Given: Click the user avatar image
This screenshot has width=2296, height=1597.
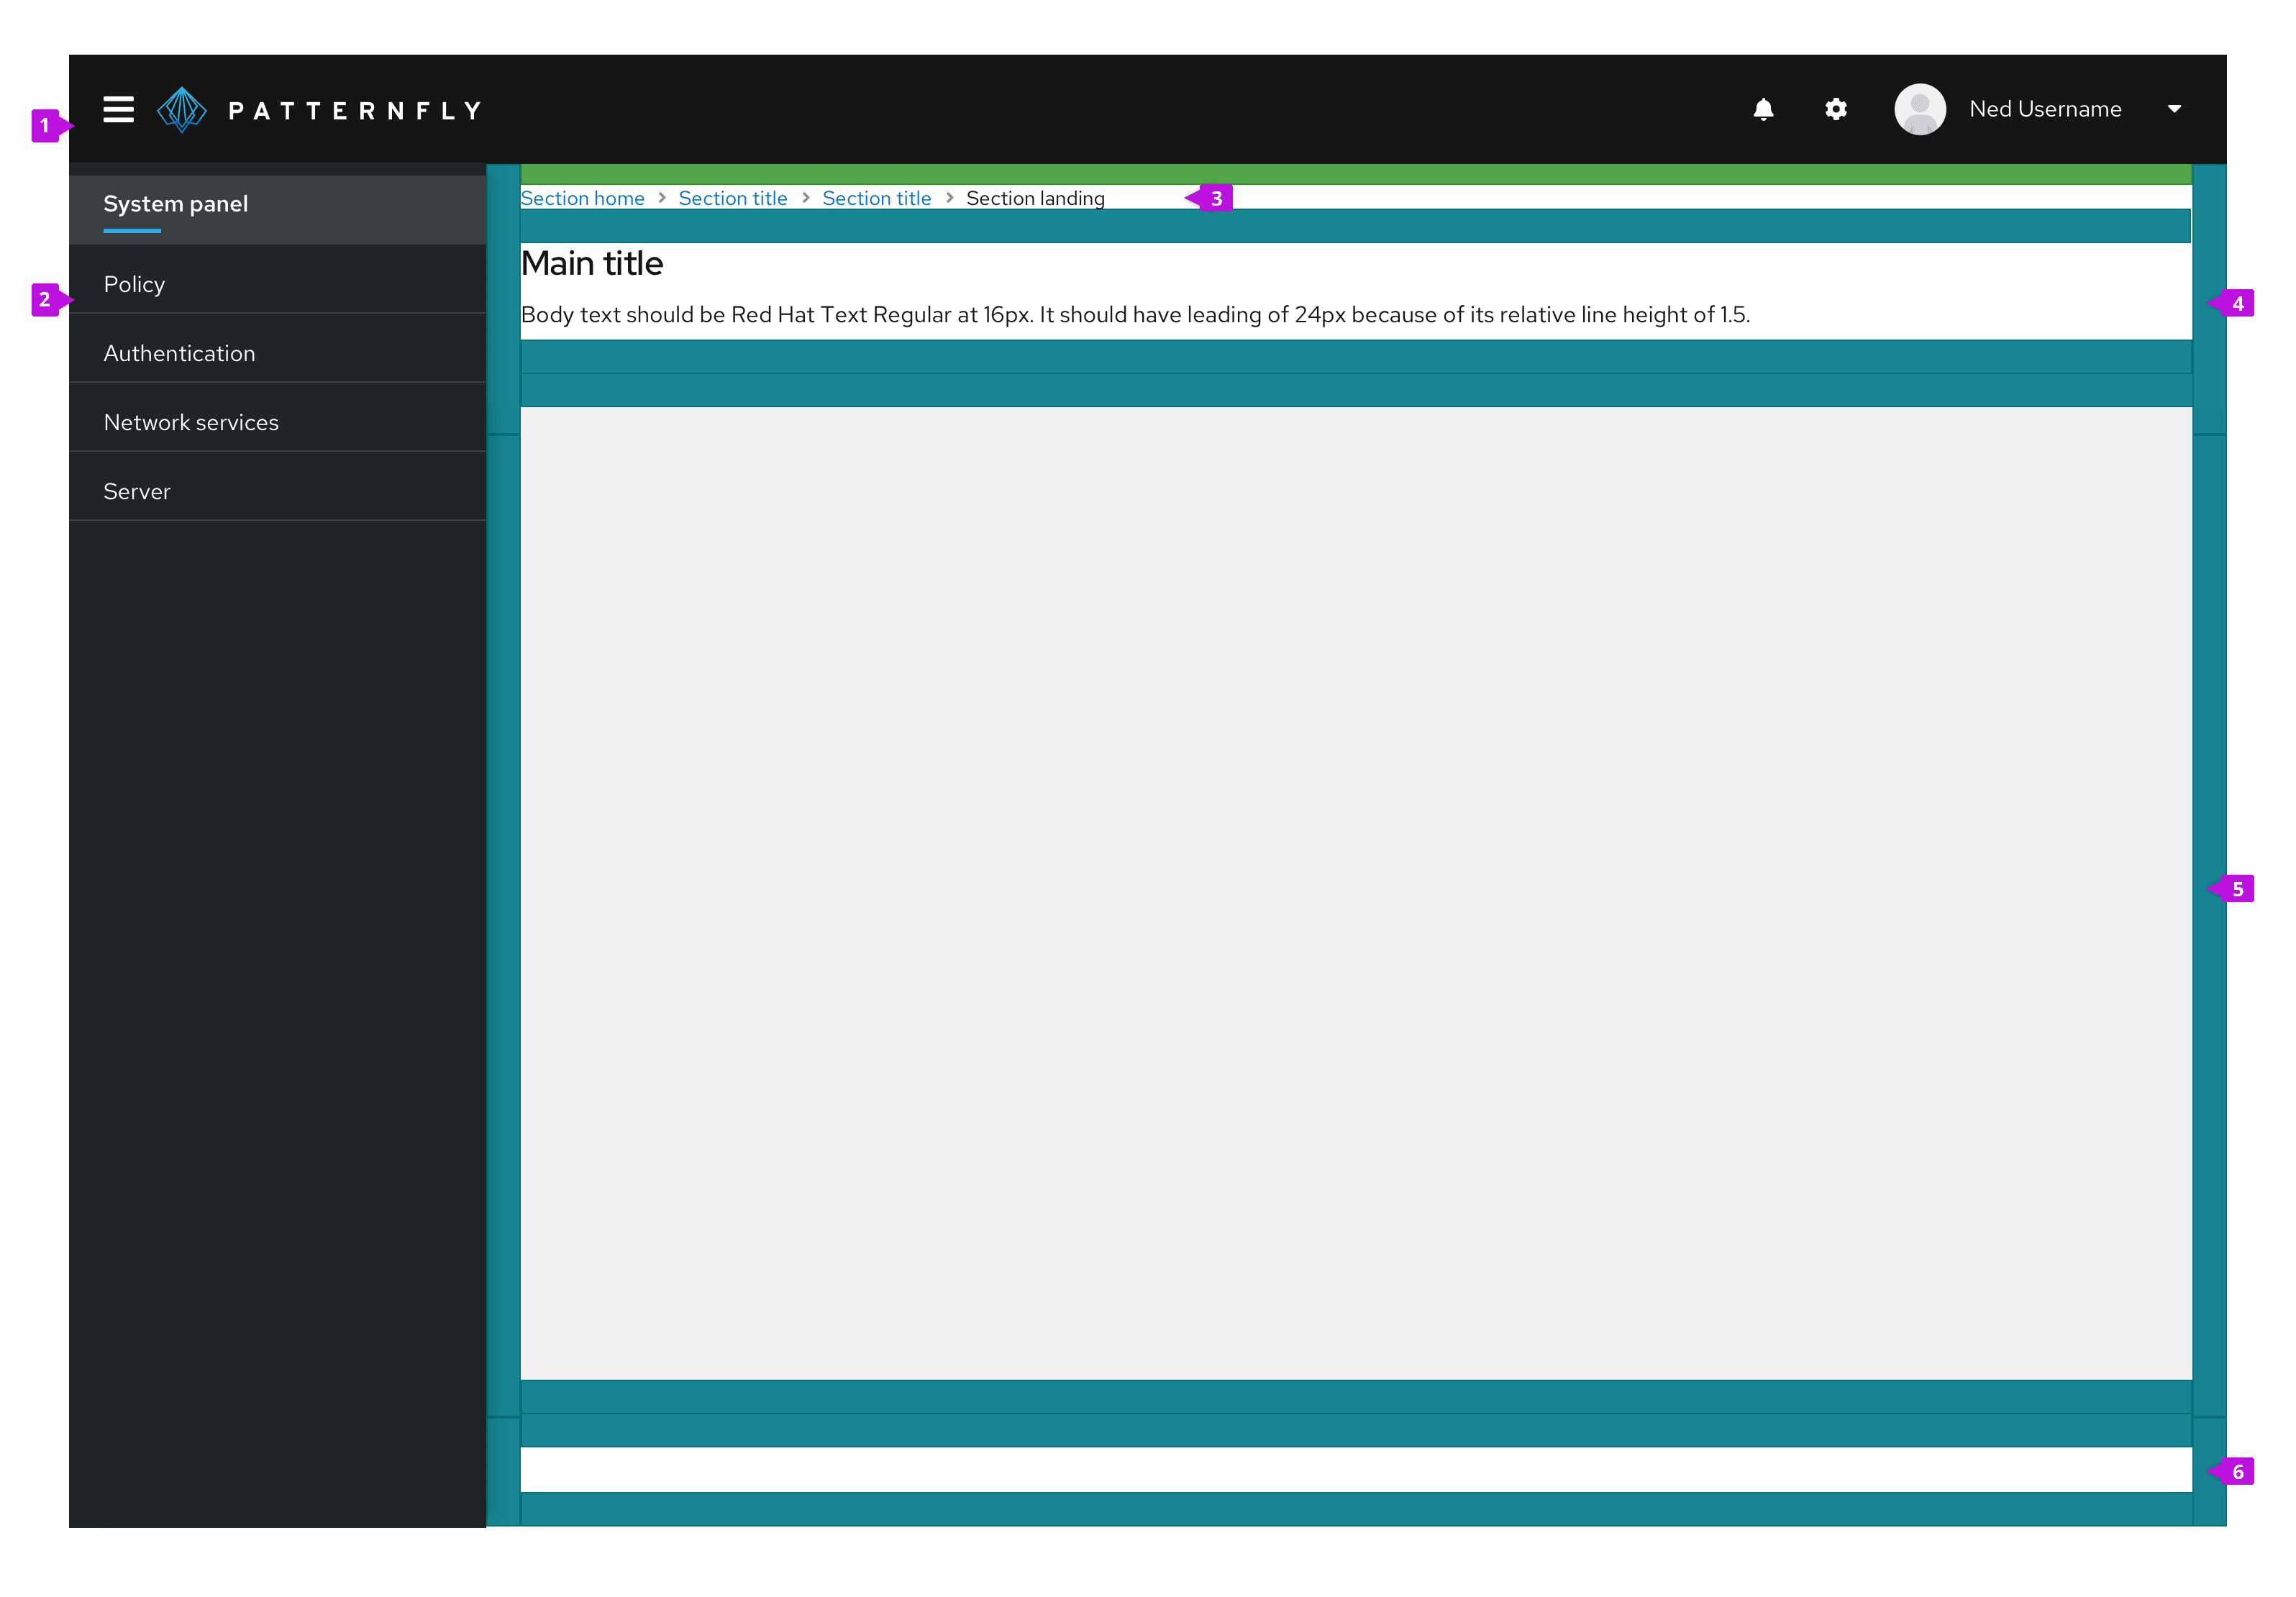Looking at the screenshot, I should (x=1919, y=109).
